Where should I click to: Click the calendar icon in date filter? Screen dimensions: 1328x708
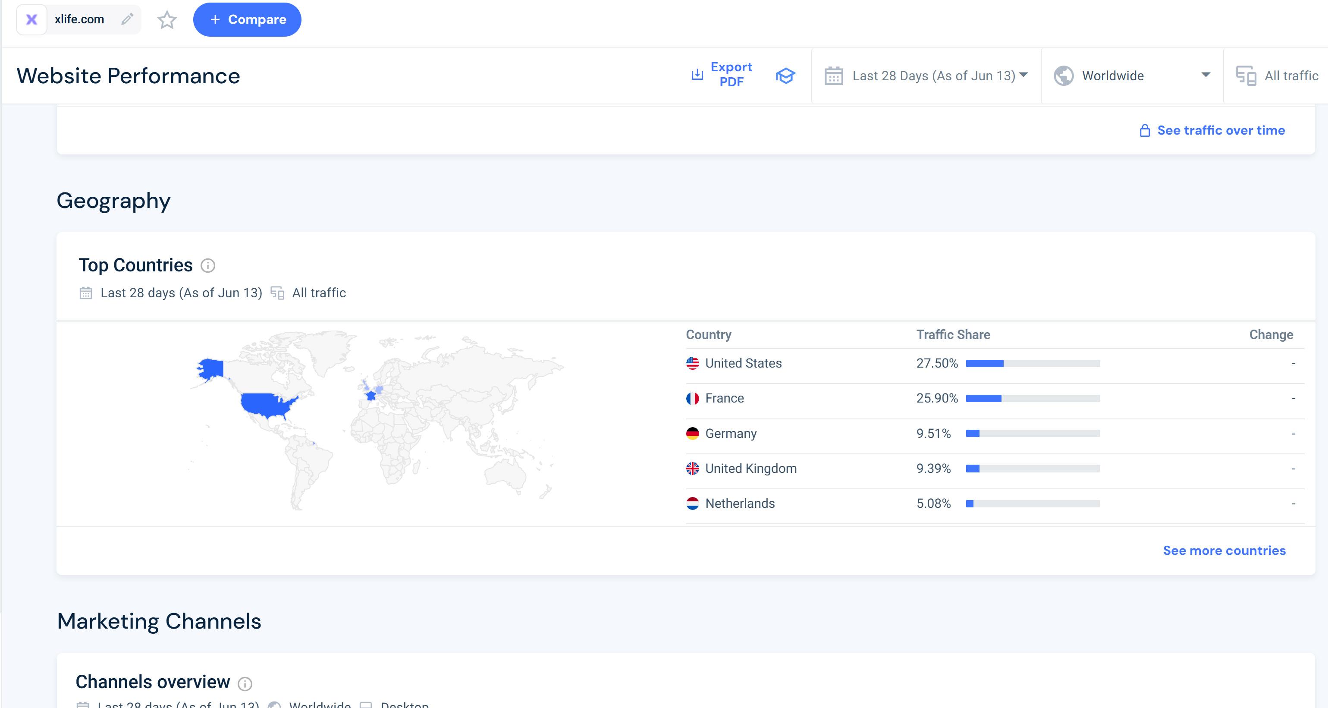coord(833,76)
